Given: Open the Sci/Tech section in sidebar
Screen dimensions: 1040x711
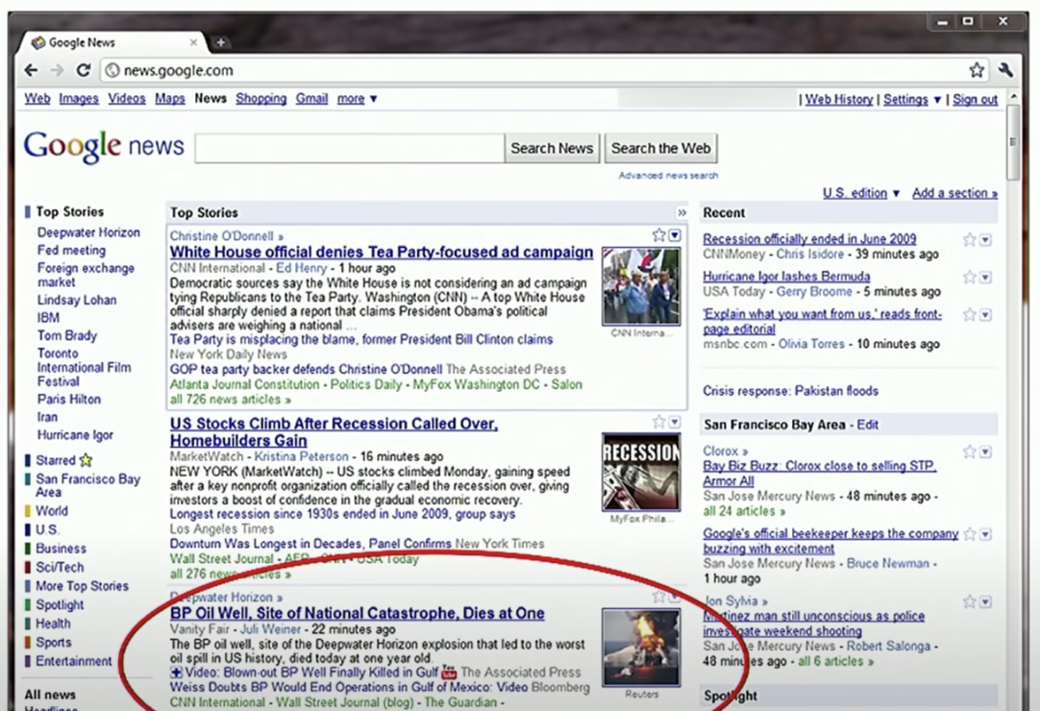Looking at the screenshot, I should (59, 568).
